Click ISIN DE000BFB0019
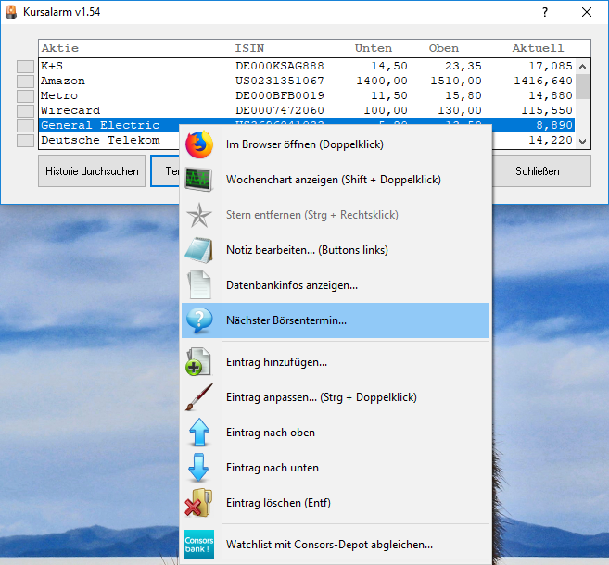The width and height of the screenshot is (609, 565). [280, 95]
